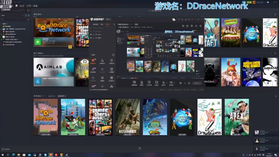Image resolution: width=279 pixels, height=157 pixels.
Task: Open Microsoft Edge from the taskbar
Action: 13,155
